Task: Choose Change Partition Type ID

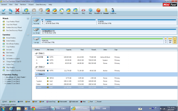Action: tap(14, 62)
